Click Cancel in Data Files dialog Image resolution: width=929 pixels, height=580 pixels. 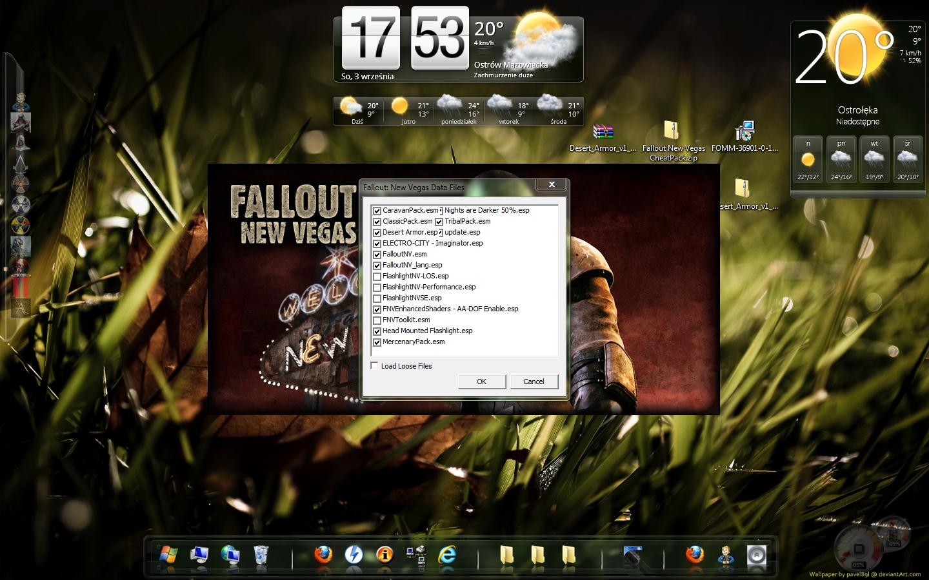click(534, 382)
